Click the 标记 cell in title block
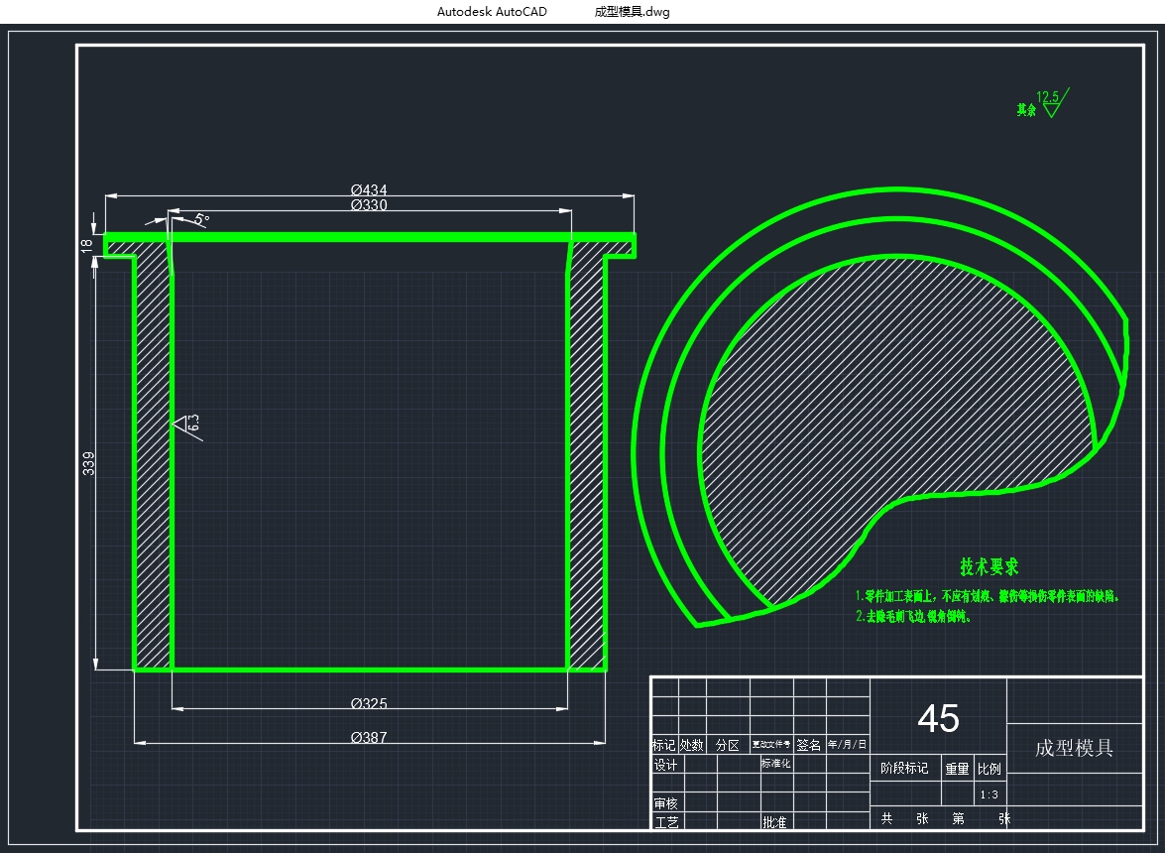The width and height of the screenshot is (1165, 853). click(663, 745)
